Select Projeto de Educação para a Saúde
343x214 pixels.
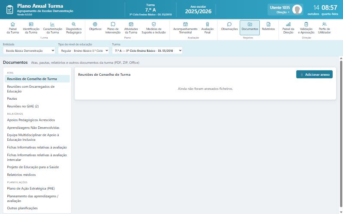tap(37, 167)
